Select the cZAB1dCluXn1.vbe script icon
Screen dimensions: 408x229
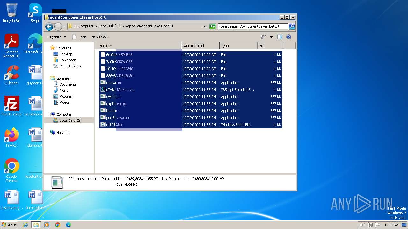click(x=103, y=90)
